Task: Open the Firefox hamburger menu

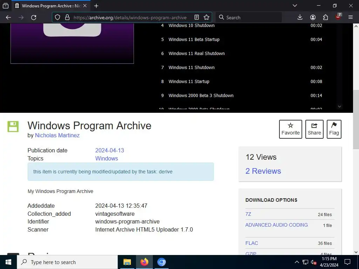Action: (x=351, y=18)
